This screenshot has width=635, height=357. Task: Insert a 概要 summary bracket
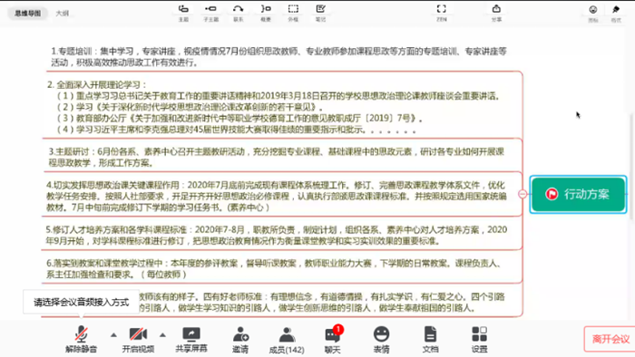266,13
